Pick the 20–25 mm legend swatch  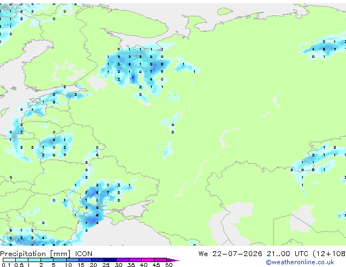point(98,260)
